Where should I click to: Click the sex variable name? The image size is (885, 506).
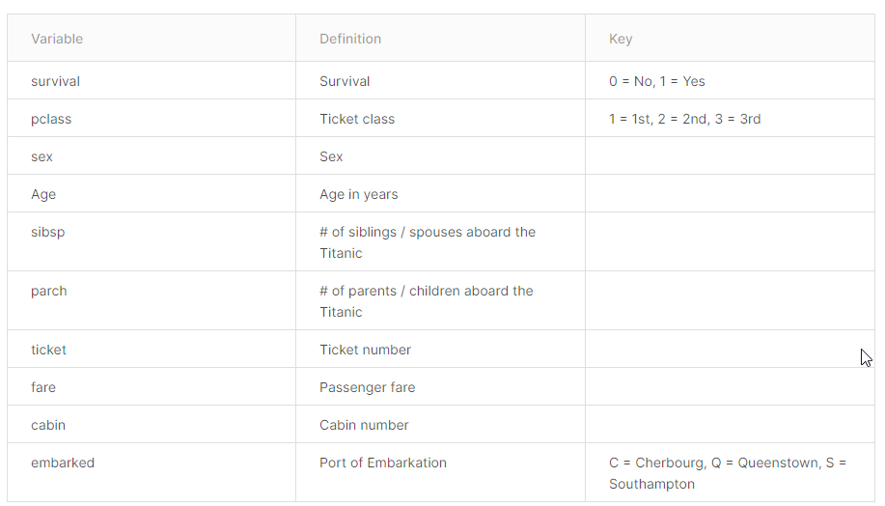pyautogui.click(x=41, y=156)
